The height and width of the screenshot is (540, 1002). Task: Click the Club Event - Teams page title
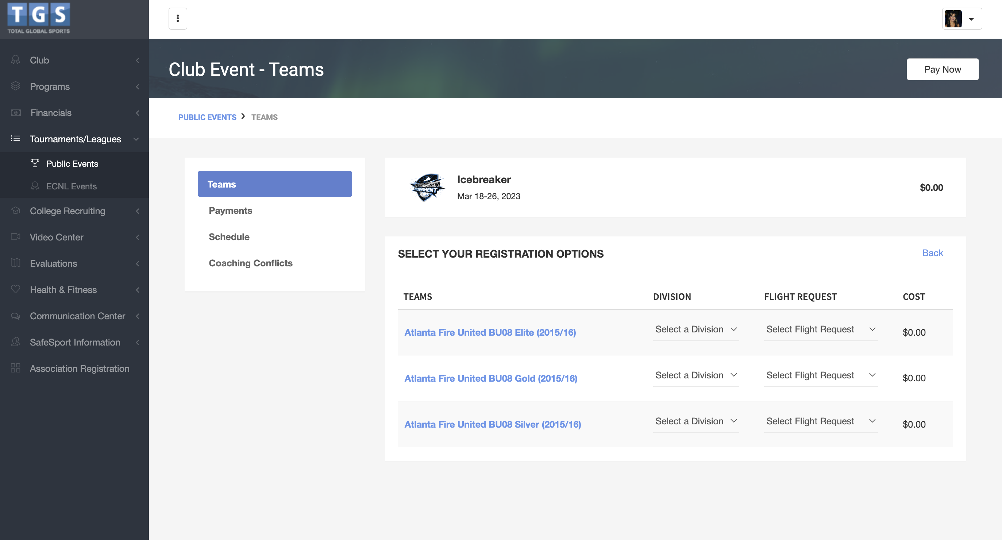coord(246,69)
